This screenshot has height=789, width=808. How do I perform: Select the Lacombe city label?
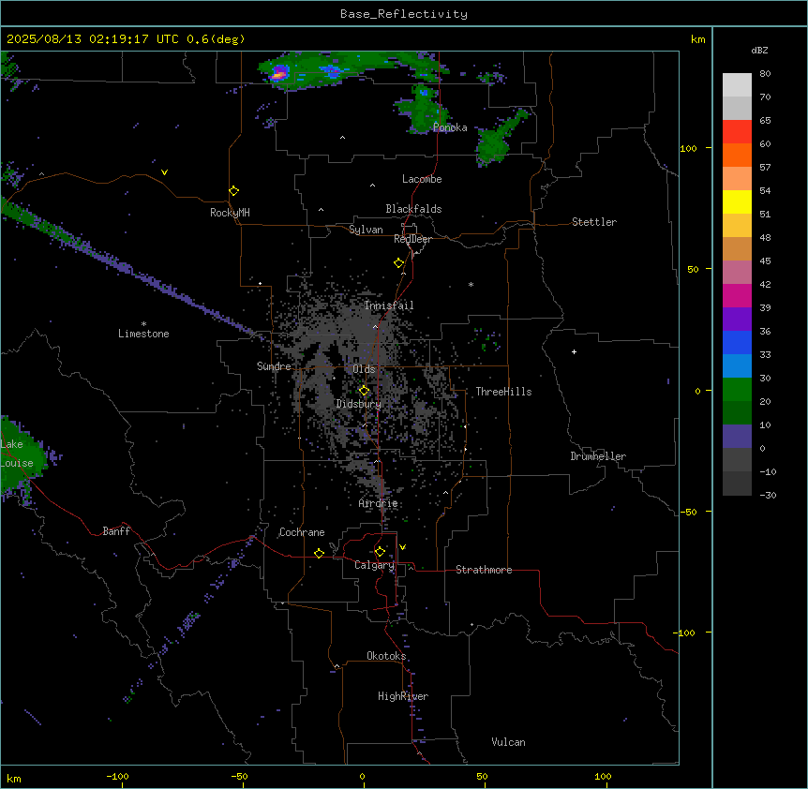(422, 179)
